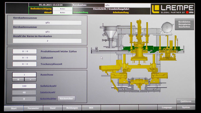Click the Kernkasten field in header

(128, 5)
